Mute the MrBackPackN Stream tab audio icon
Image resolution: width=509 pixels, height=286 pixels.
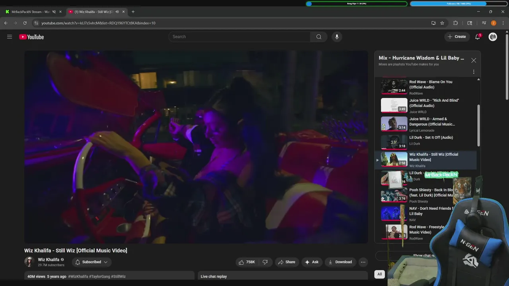click(54, 12)
